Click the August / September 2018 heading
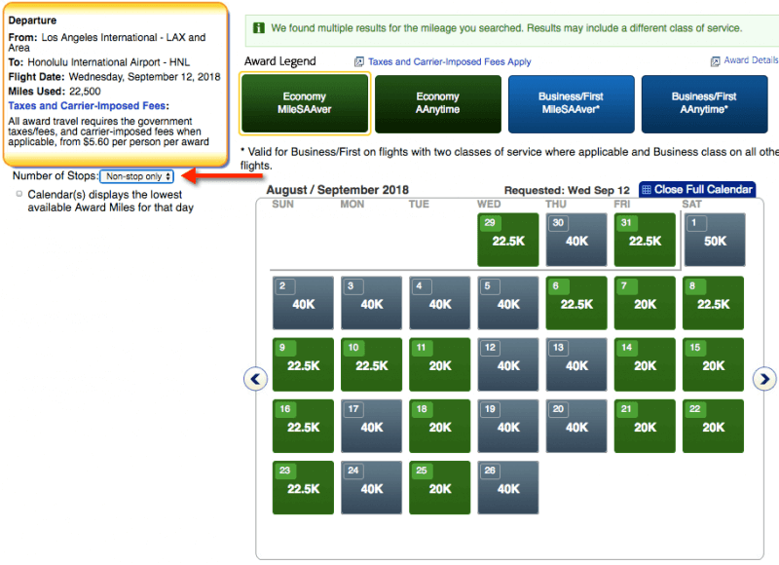Image resolution: width=779 pixels, height=565 pixels. 337,190
